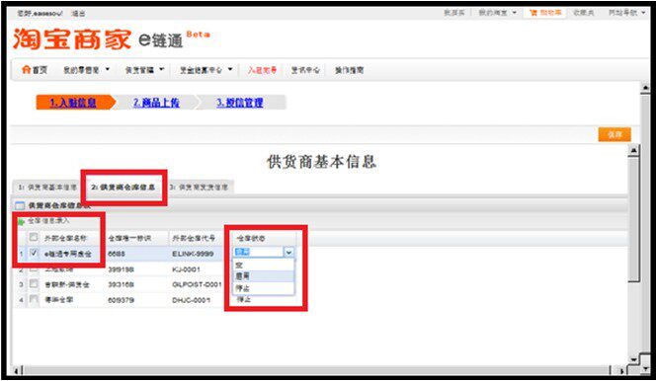Click the cell reading KJ-0001
The image size is (656, 381).
click(186, 269)
